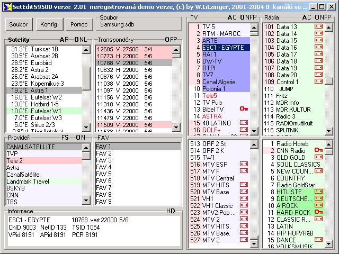Select radio channel Radio Horeb
Viewport: 339px width, 254px height.
pyautogui.click(x=293, y=144)
